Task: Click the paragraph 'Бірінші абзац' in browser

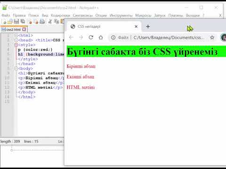Action: [x=81, y=66]
